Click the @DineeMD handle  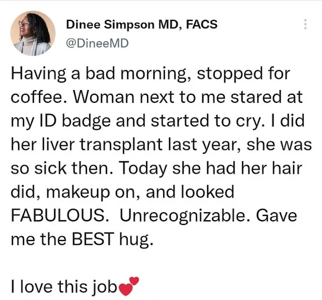tap(97, 43)
